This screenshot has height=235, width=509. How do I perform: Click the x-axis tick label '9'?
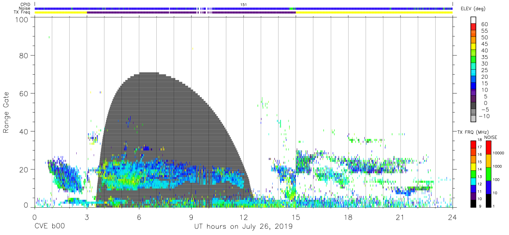click(191, 217)
